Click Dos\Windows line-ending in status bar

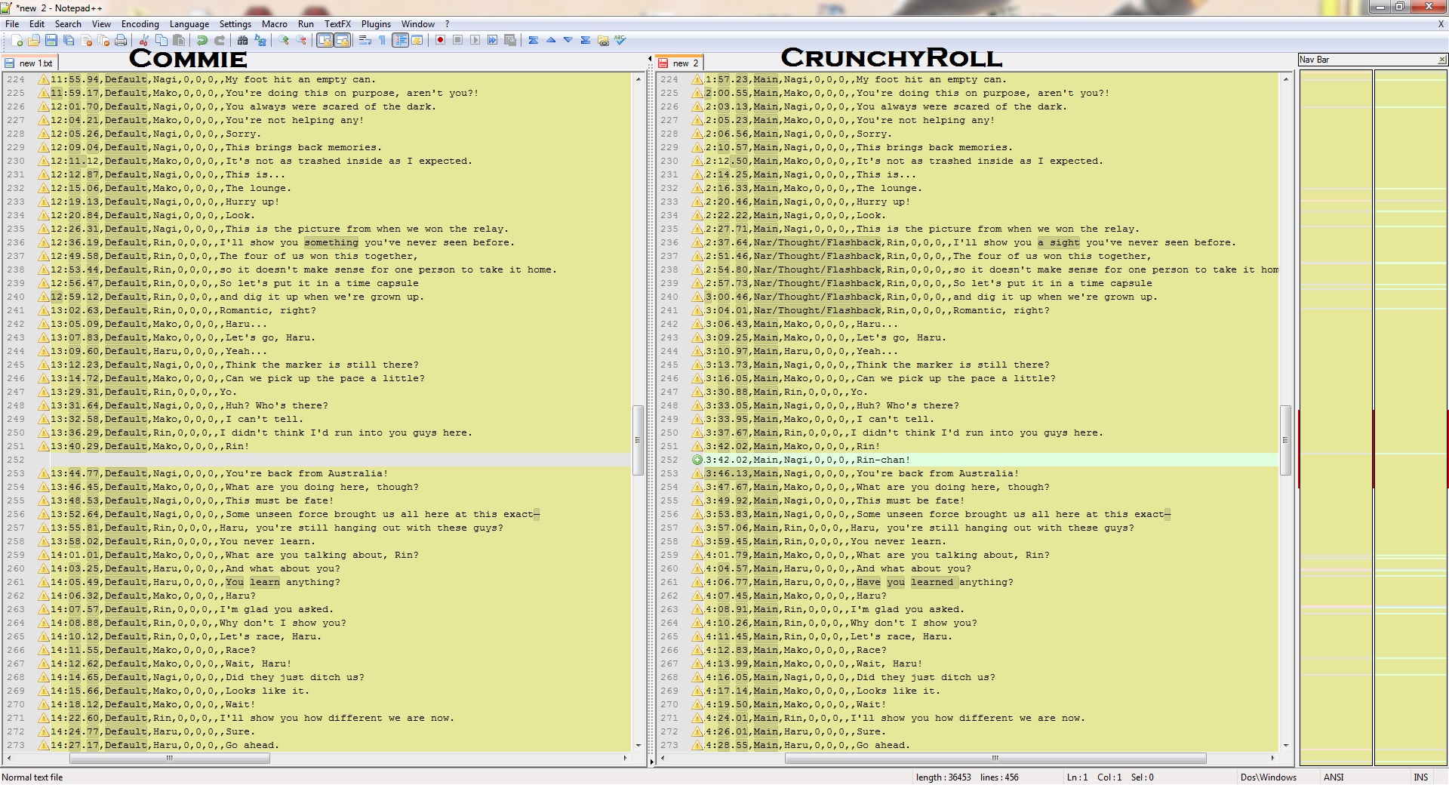click(x=1268, y=777)
